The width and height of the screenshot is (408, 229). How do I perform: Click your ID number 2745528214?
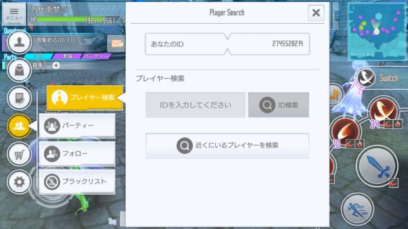287,44
